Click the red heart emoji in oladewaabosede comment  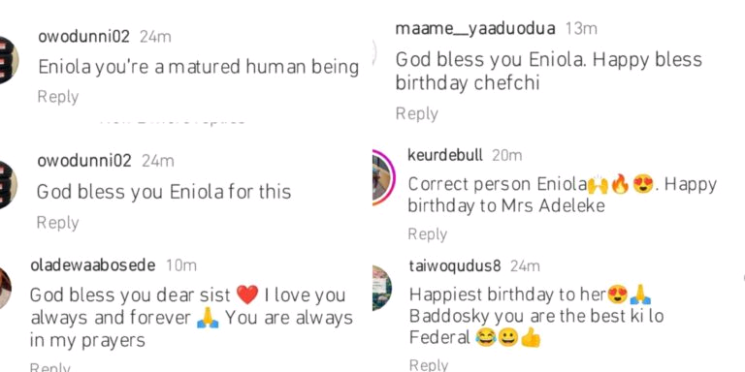[247, 294]
